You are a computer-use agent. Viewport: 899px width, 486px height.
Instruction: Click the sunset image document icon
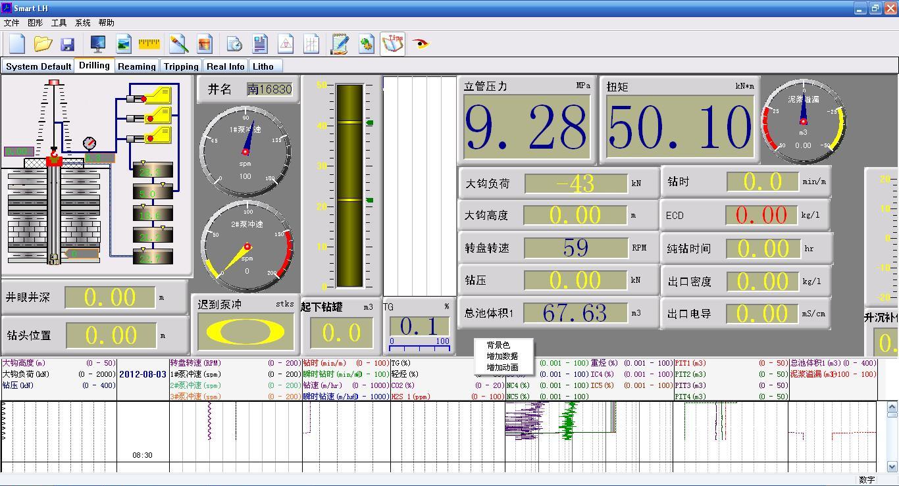click(x=205, y=44)
